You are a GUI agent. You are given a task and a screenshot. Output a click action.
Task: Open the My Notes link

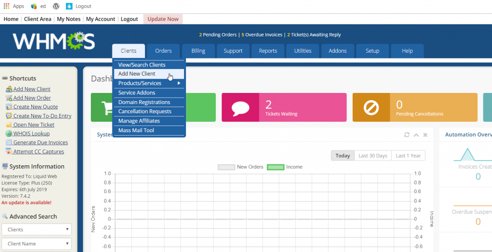coord(69,19)
